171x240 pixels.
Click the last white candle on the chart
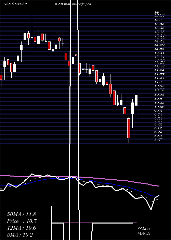pyautogui.click(x=136, y=100)
